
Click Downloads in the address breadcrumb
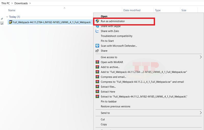pyautogui.click(x=21, y=3)
